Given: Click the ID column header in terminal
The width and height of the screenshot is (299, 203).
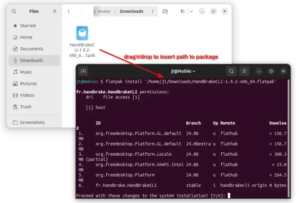Looking at the screenshot, I should [x=98, y=123].
